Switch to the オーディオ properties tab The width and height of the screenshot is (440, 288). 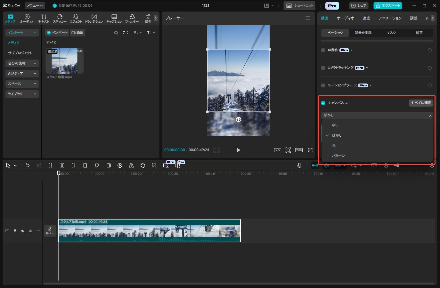coord(345,18)
